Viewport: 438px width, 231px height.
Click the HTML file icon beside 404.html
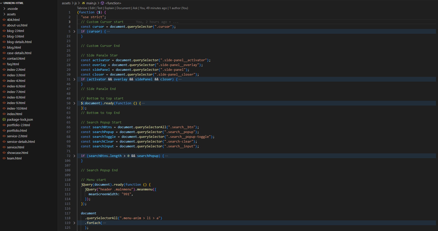click(4, 20)
